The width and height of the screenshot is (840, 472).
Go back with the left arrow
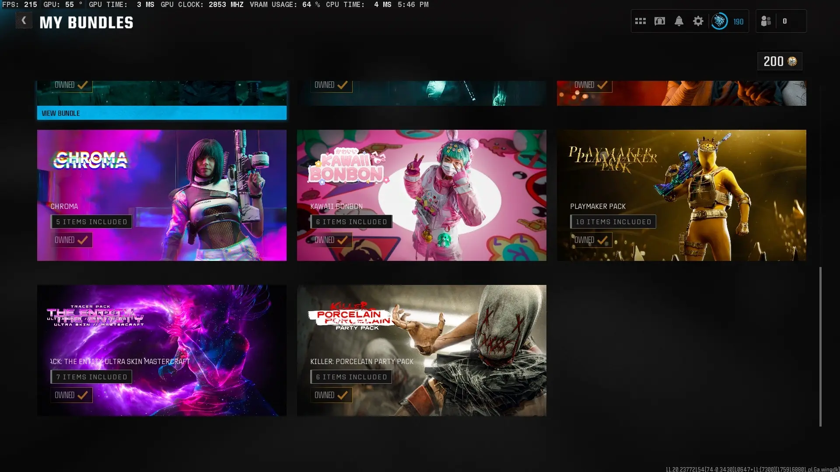point(24,20)
